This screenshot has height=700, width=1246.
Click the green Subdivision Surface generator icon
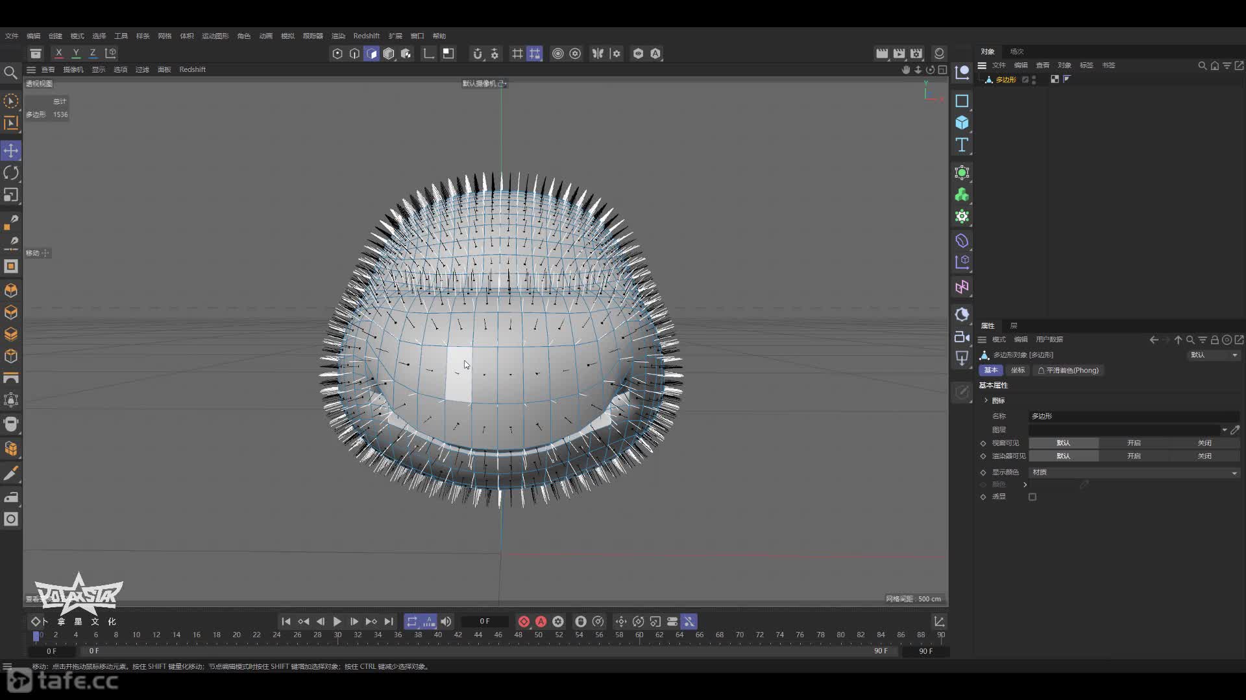pyautogui.click(x=962, y=172)
